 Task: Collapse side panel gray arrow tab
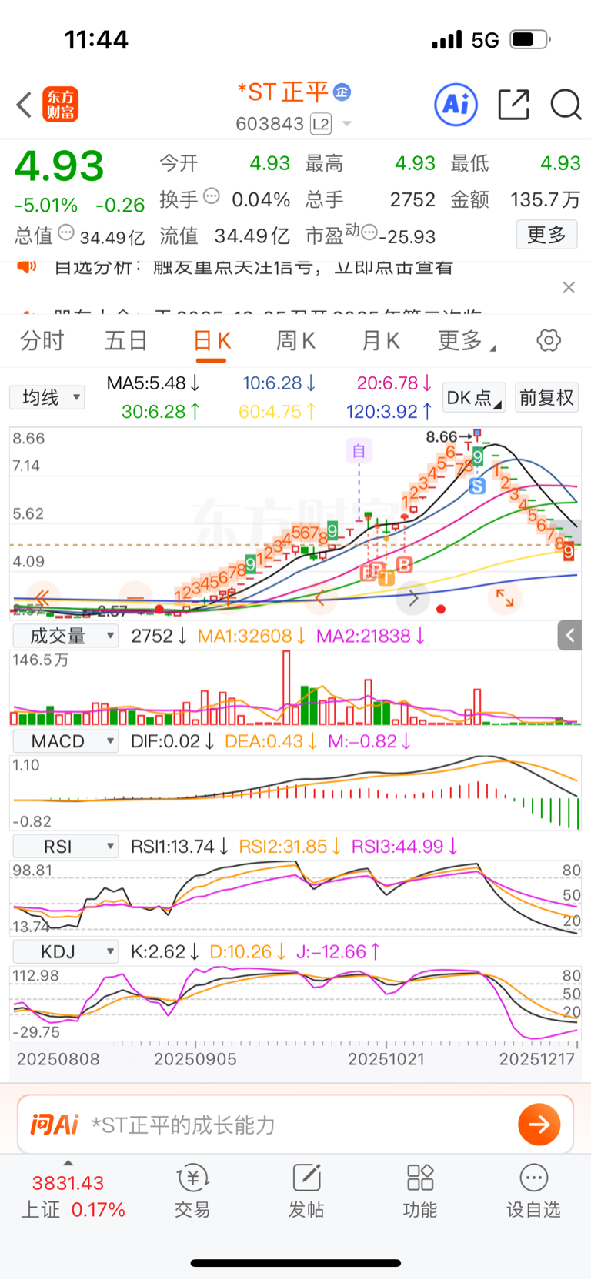(569, 635)
